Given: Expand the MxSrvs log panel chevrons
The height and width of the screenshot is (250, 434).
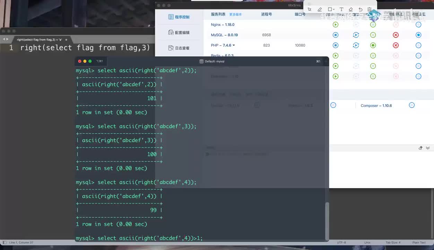Looking at the screenshot, I should coord(428,148).
